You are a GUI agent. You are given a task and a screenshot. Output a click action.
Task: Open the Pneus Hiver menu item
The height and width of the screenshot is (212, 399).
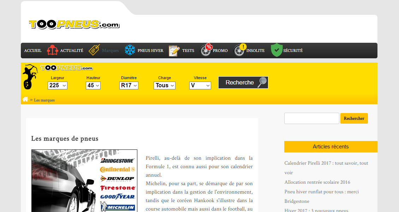point(150,51)
